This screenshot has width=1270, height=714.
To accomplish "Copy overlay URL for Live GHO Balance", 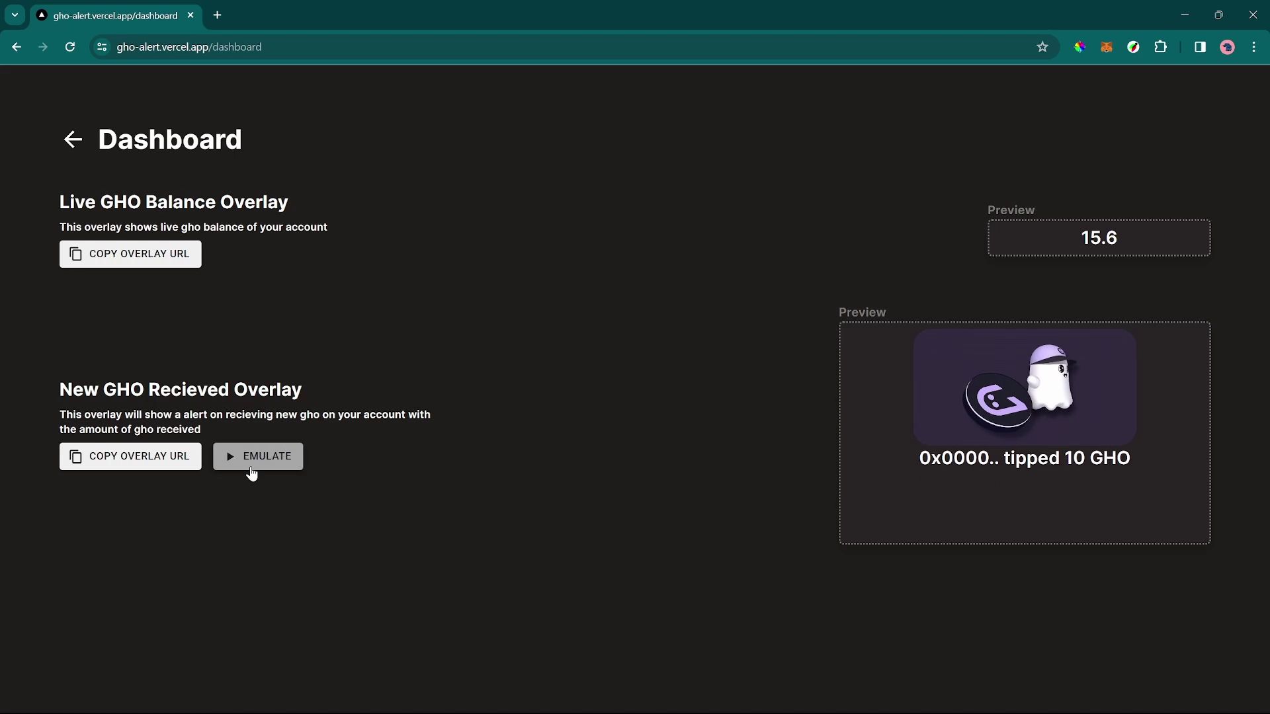I will coord(130,254).
